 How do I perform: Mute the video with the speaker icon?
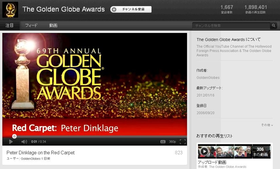point(24,142)
